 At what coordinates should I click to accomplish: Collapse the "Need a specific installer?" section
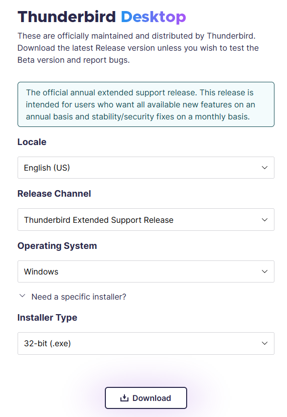[x=73, y=297]
